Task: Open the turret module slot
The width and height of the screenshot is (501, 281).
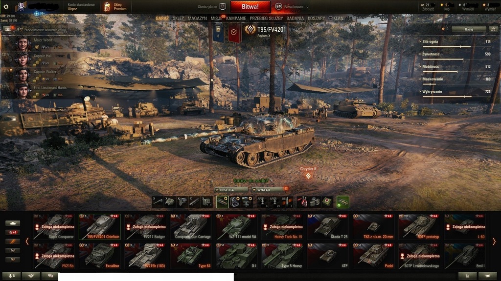Action: tap(170, 201)
